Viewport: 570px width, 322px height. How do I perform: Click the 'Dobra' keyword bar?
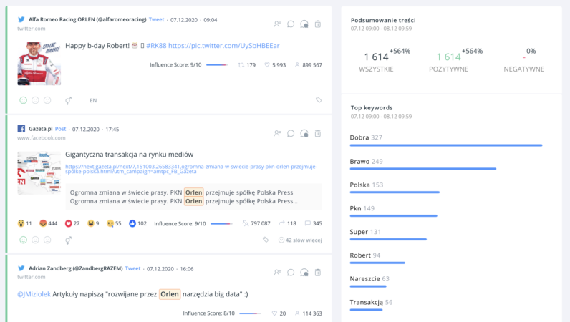click(445, 145)
